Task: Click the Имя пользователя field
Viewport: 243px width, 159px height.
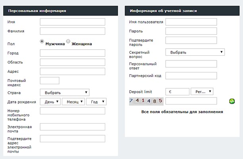Action: (191, 22)
